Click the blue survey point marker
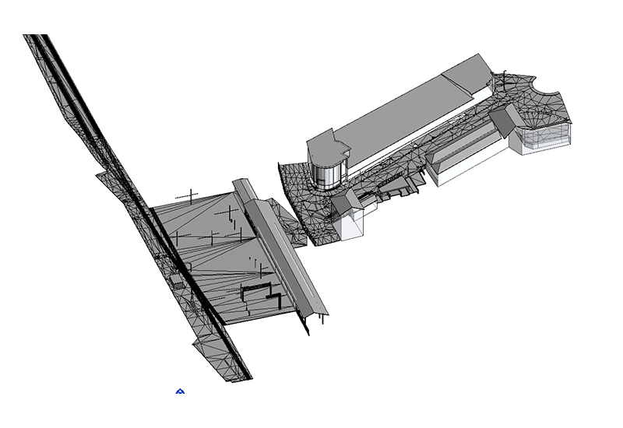The height and width of the screenshot is (428, 623). pos(180,391)
